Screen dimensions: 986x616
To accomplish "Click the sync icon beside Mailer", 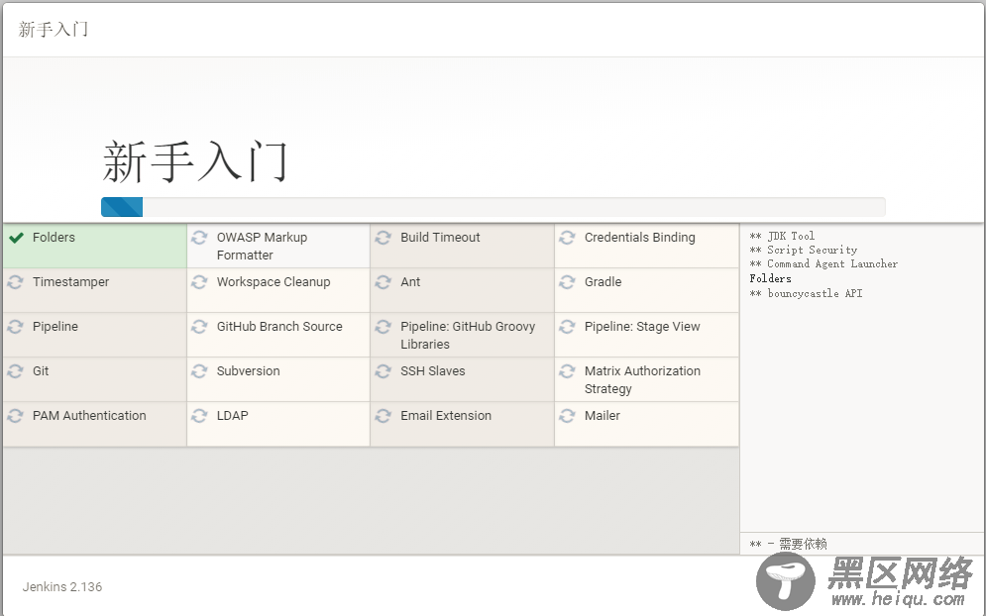I will pos(567,416).
